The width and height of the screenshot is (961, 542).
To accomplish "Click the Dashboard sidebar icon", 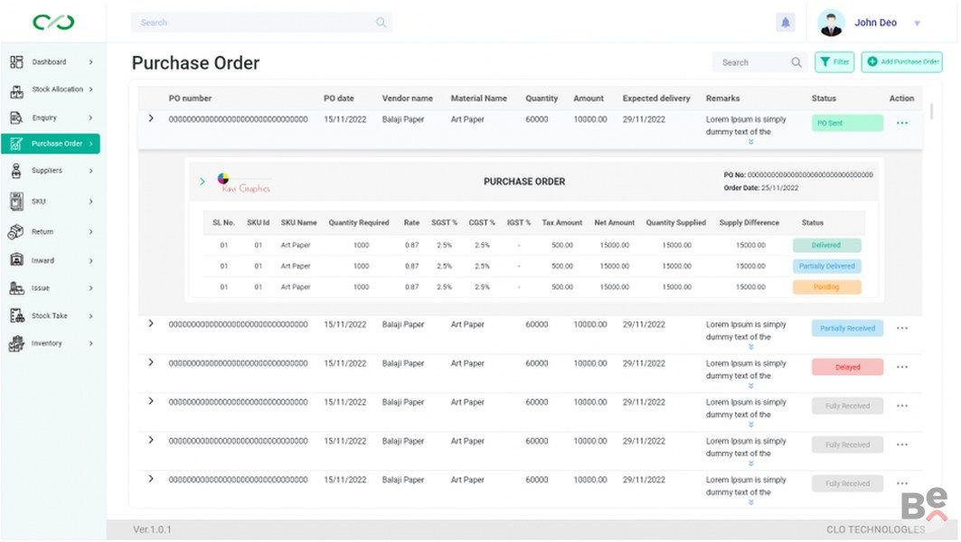I will click(16, 62).
